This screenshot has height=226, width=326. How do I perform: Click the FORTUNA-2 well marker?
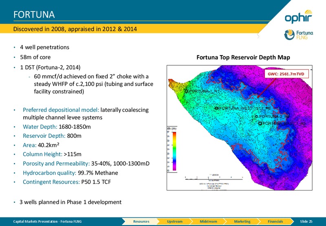(x=257, y=117)
